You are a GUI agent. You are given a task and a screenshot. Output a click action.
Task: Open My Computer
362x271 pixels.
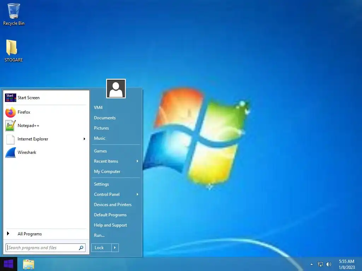(107, 171)
